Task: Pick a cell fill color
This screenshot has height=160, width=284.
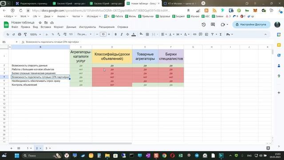Action: pyautogui.click(x=141, y=34)
